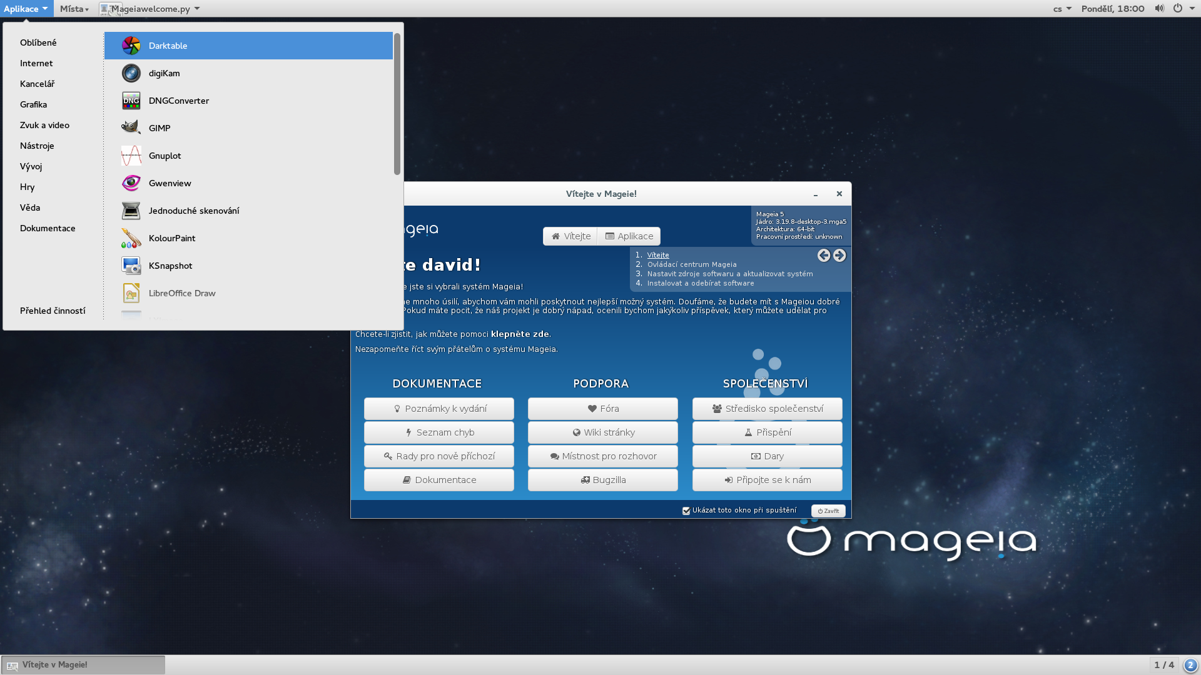Select Oblíbené category
The height and width of the screenshot is (675, 1201).
(38, 42)
